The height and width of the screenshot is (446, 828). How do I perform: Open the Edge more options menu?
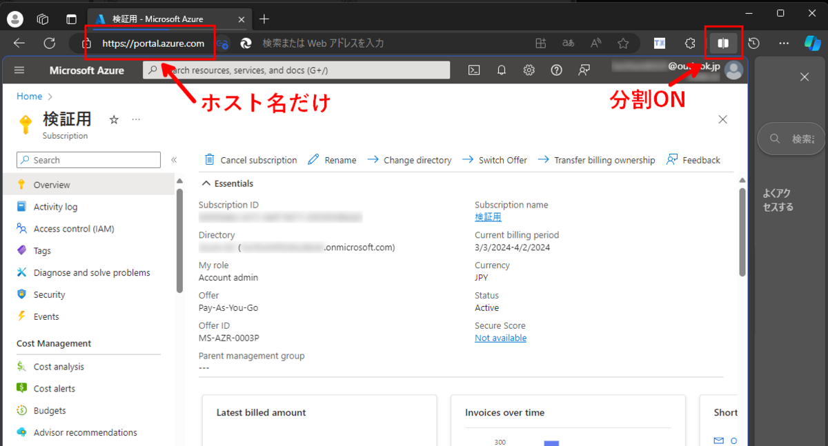[784, 43]
